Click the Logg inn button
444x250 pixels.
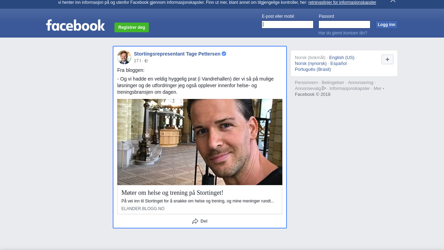[x=386, y=25]
